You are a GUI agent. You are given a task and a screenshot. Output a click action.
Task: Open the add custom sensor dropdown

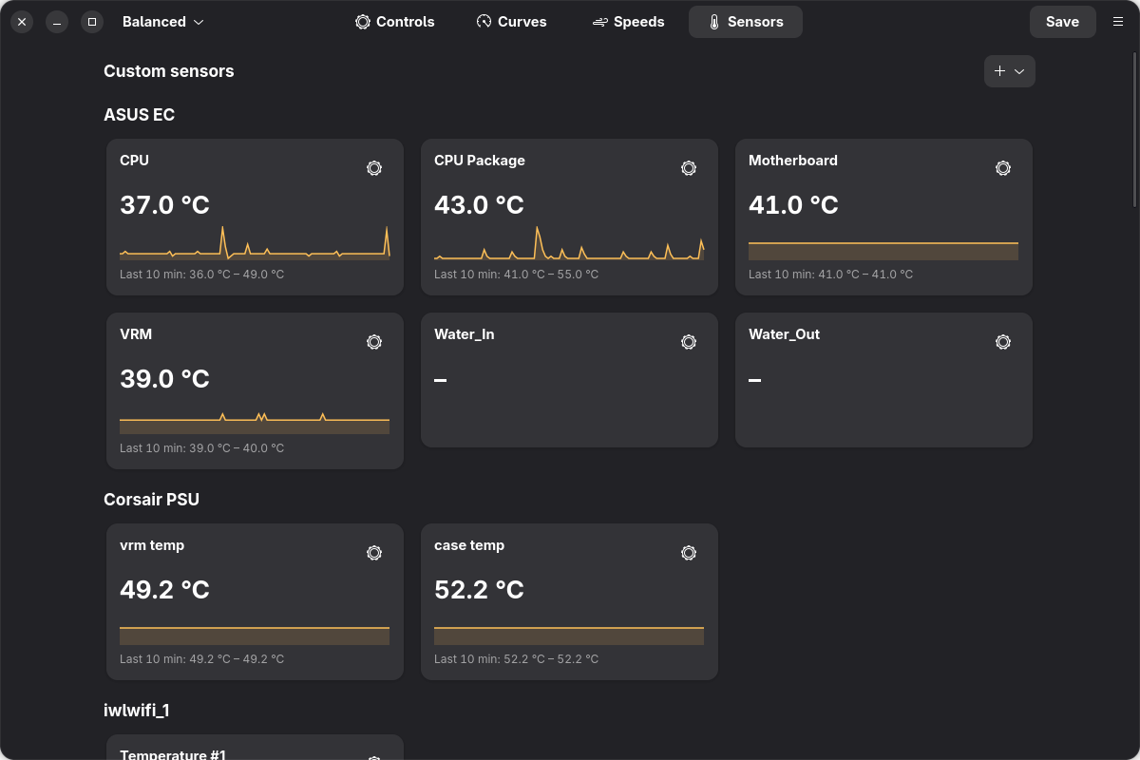coord(1010,71)
